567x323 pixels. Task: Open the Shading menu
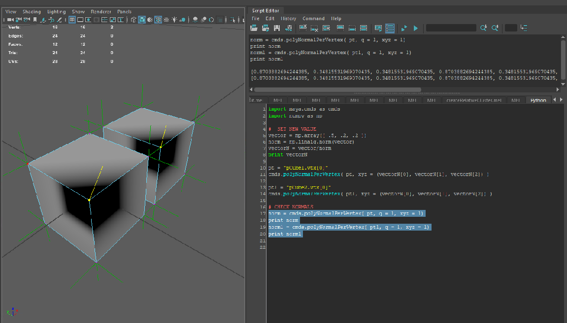(32, 11)
